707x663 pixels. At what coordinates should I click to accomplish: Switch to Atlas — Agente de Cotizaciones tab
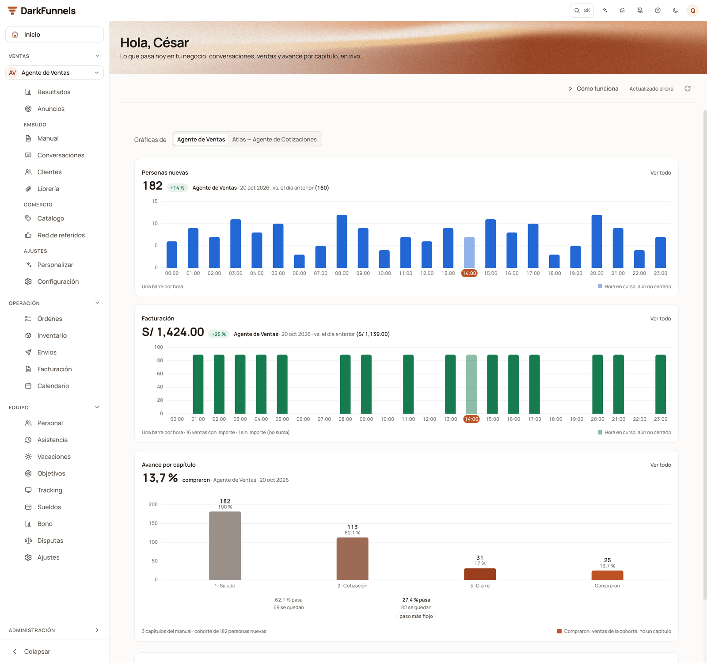[x=274, y=140]
